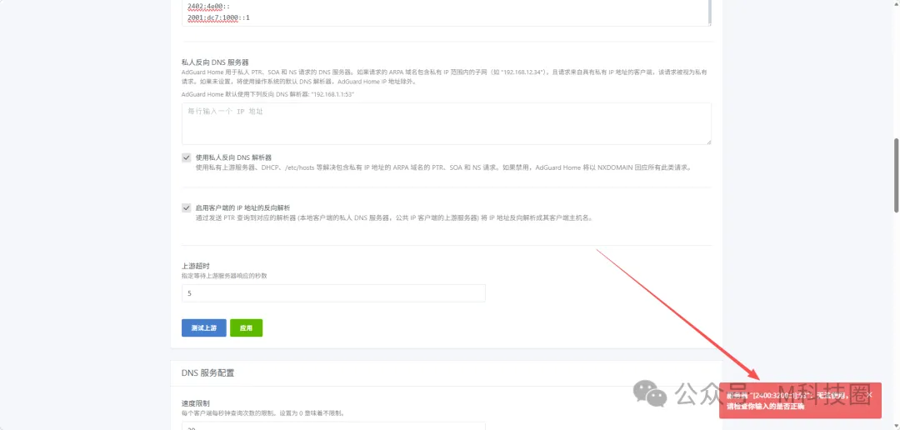Toggle 启用客户端的 IP 地址的反向解析 checkbox

click(187, 207)
